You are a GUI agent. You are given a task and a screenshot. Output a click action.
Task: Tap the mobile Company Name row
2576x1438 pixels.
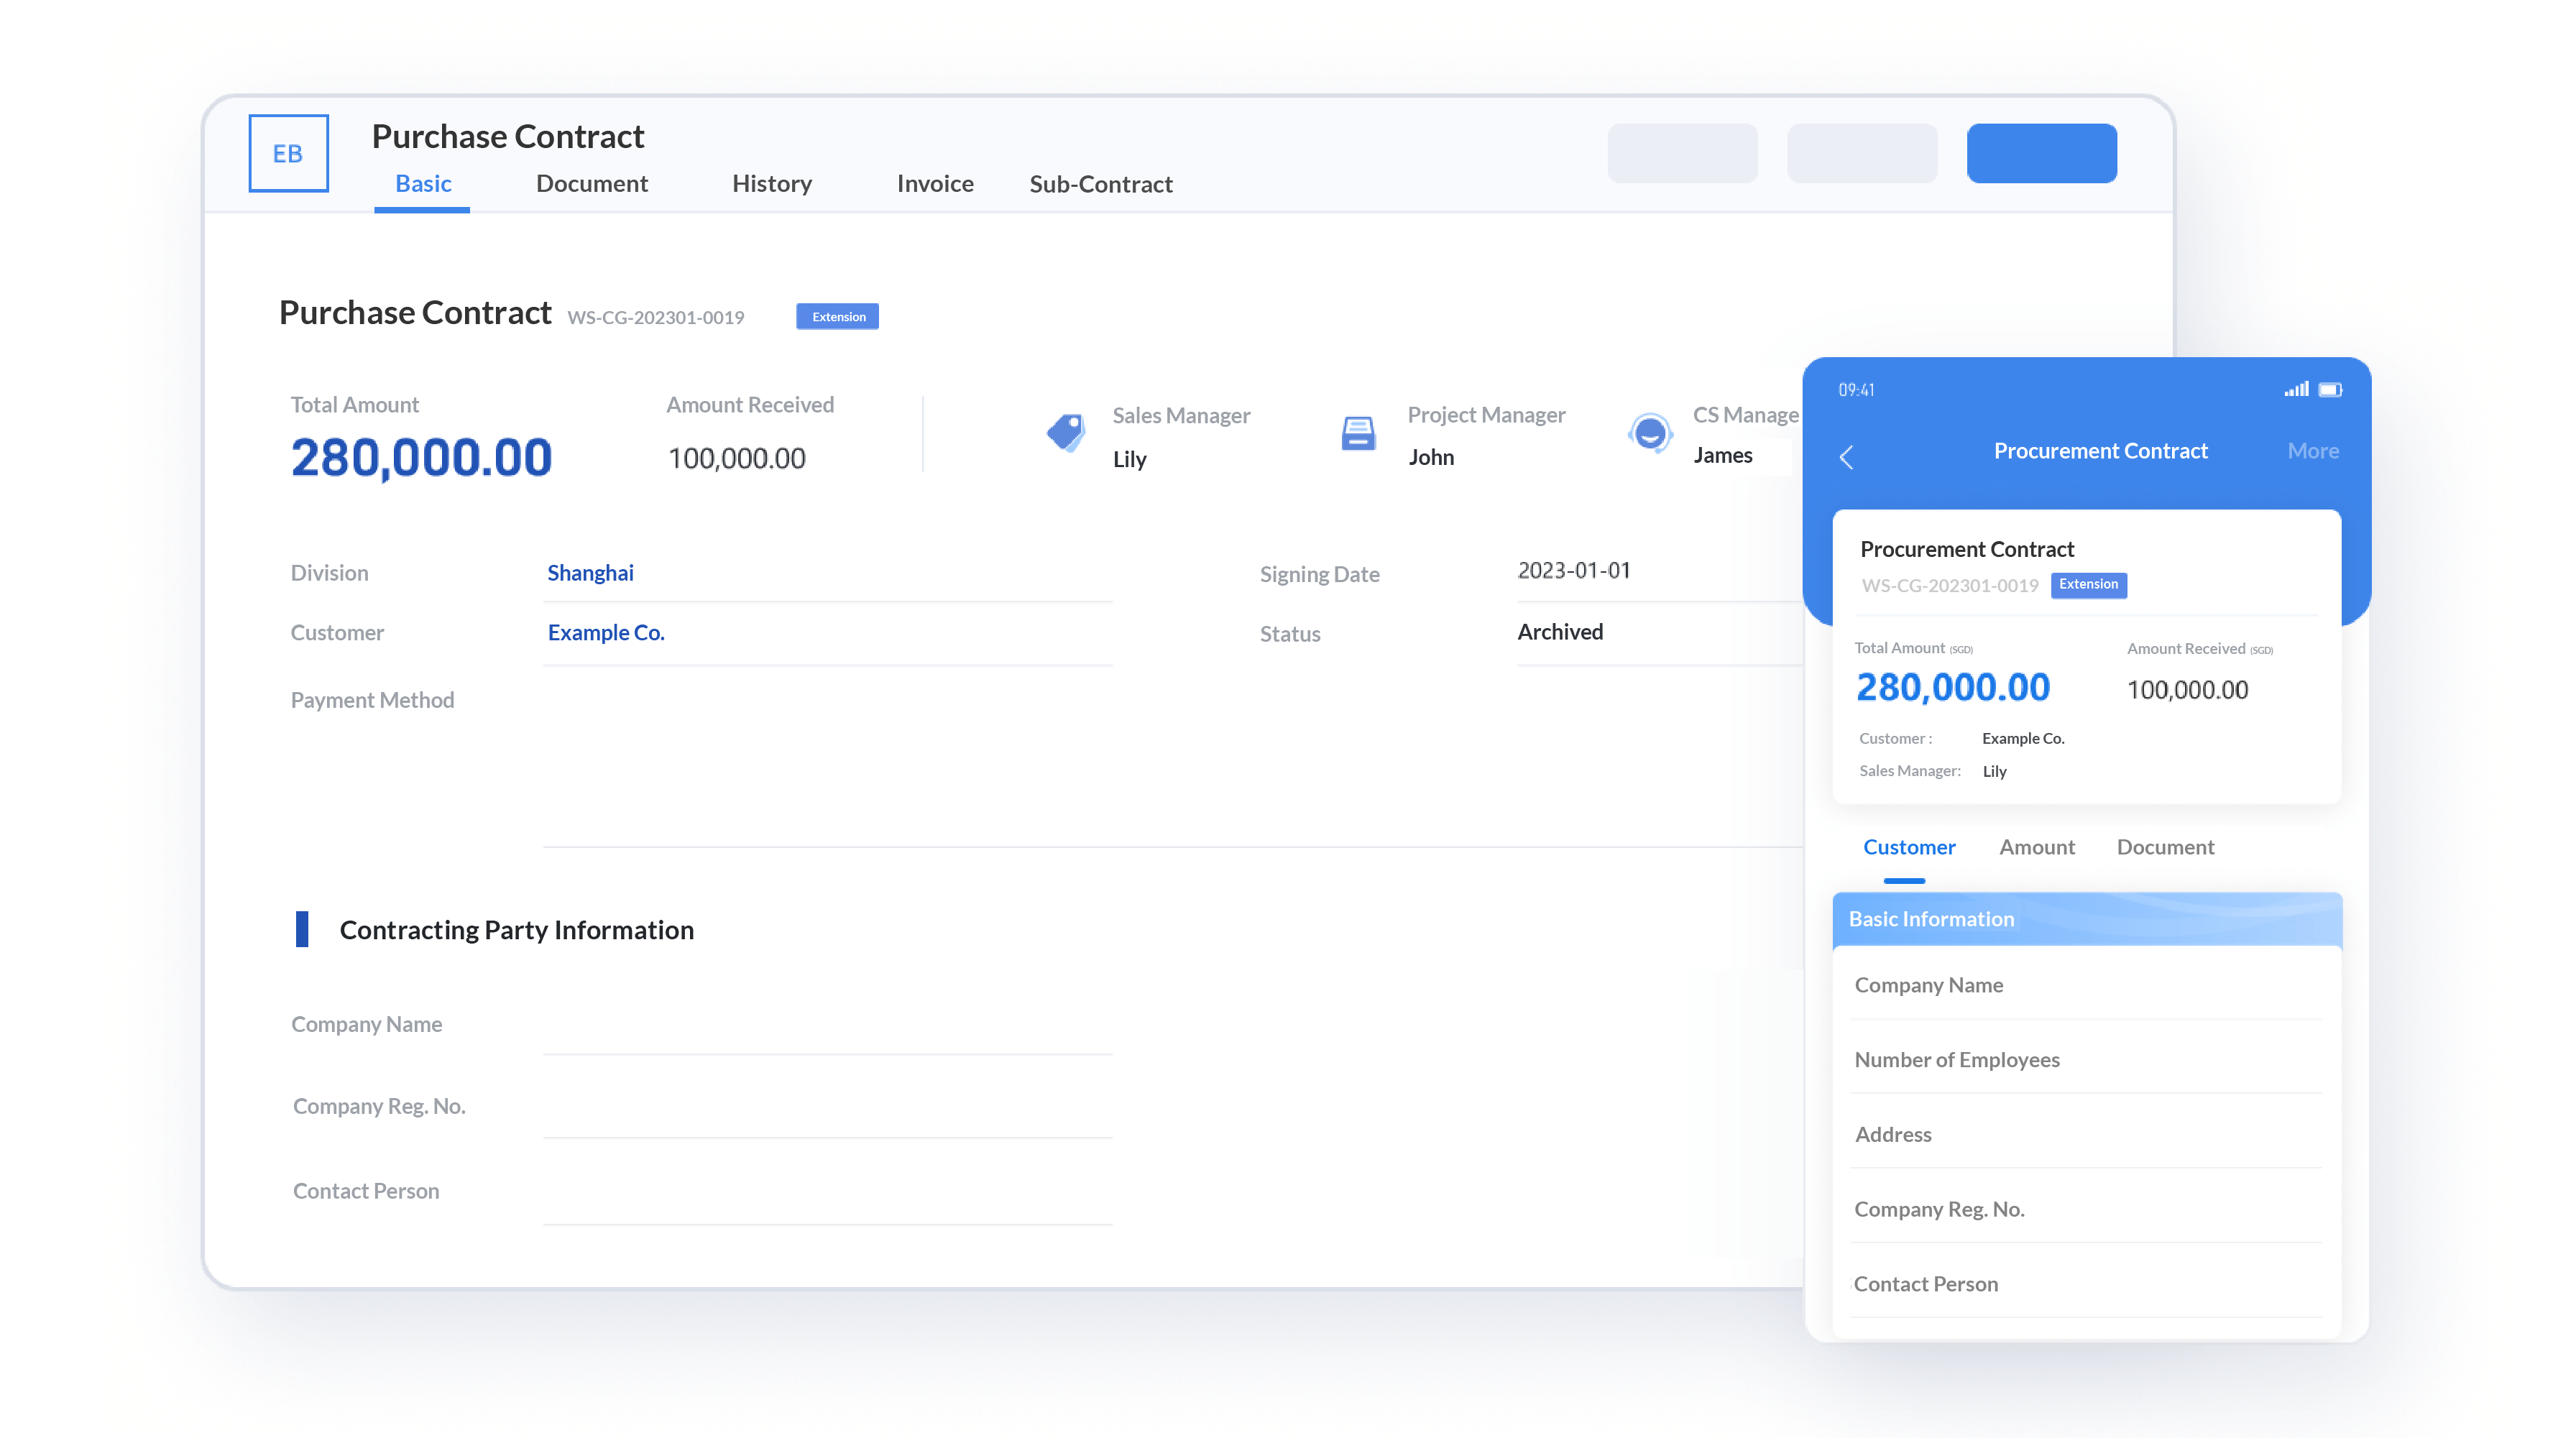[2087, 985]
